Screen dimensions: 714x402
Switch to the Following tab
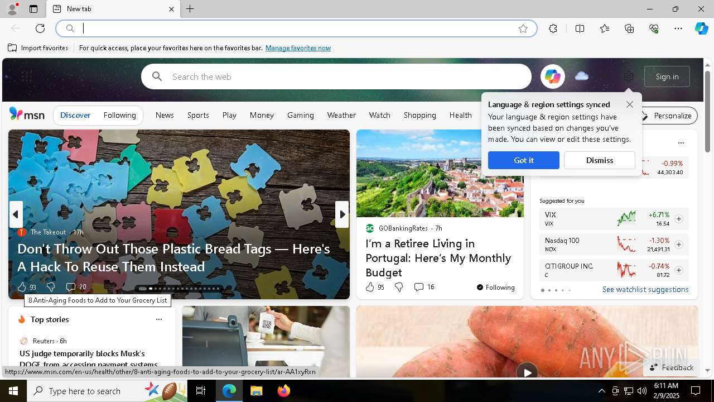[119, 115]
